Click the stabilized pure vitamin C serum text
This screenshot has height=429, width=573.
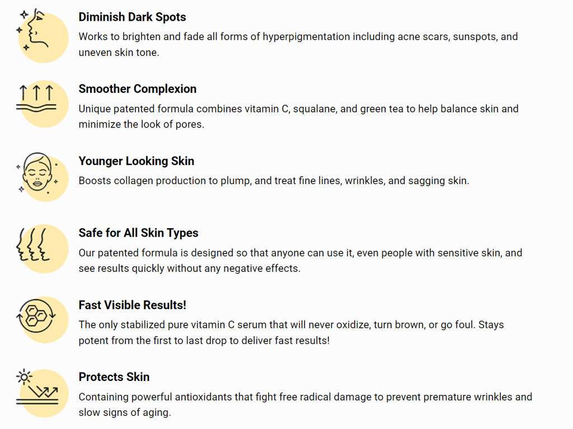291,333
